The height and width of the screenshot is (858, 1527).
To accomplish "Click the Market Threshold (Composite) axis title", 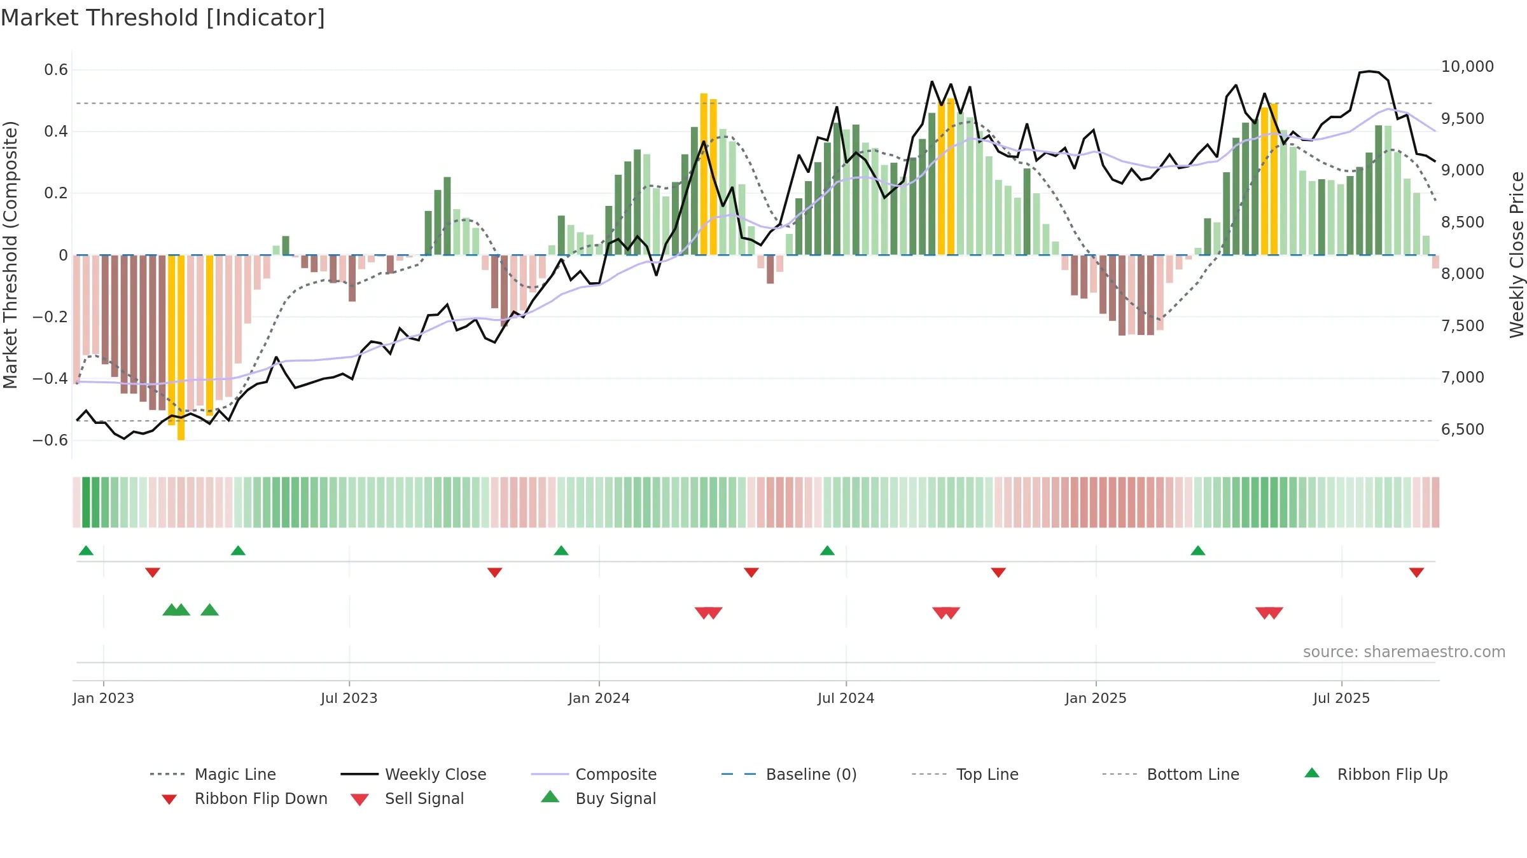I will [x=10, y=255].
